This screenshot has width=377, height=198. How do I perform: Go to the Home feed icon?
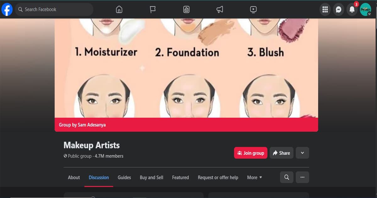(119, 9)
